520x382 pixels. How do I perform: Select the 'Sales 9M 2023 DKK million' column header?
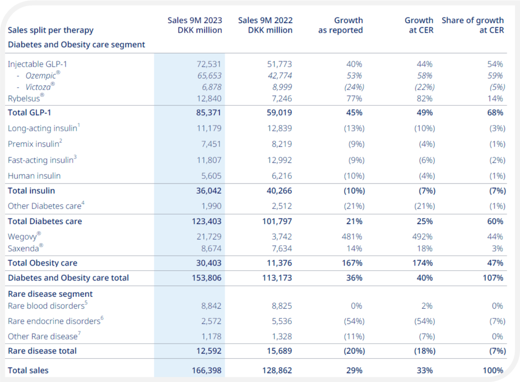195,25
